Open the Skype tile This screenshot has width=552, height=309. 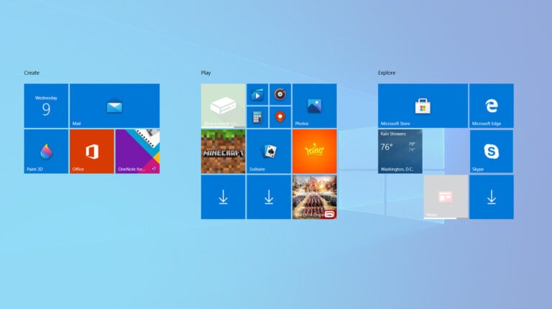[492, 152]
